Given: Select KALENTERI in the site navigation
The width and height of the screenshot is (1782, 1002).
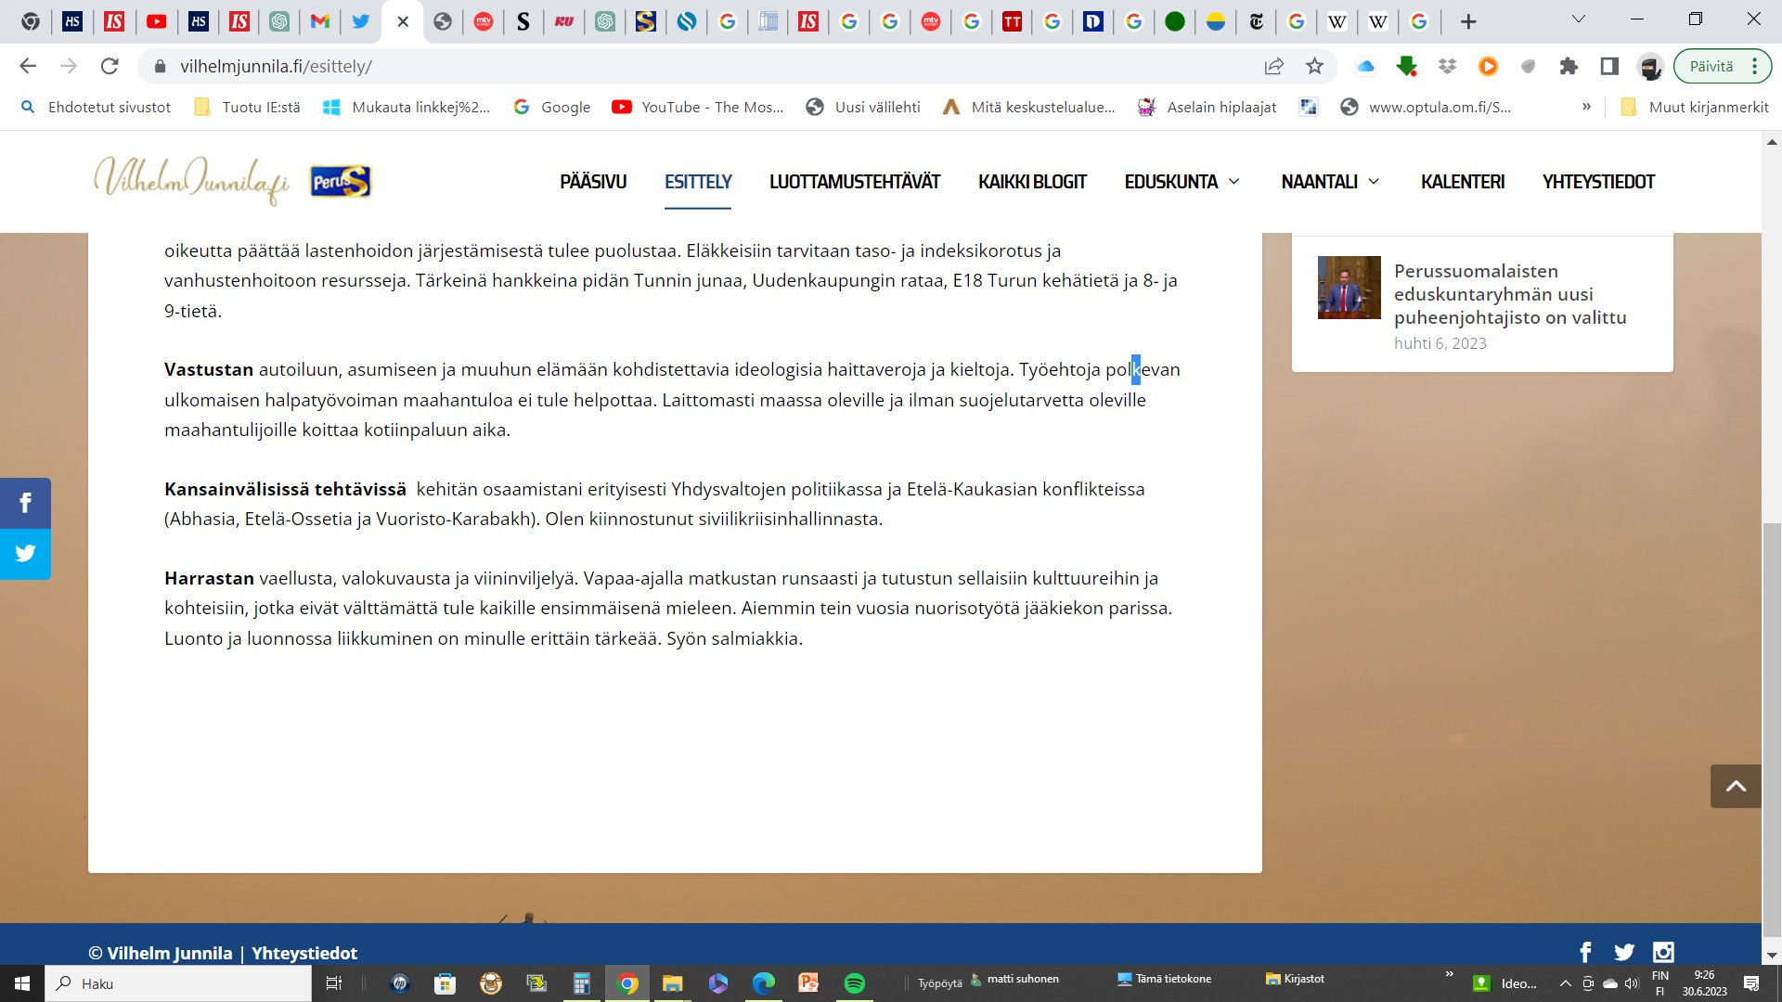Looking at the screenshot, I should [1463, 182].
